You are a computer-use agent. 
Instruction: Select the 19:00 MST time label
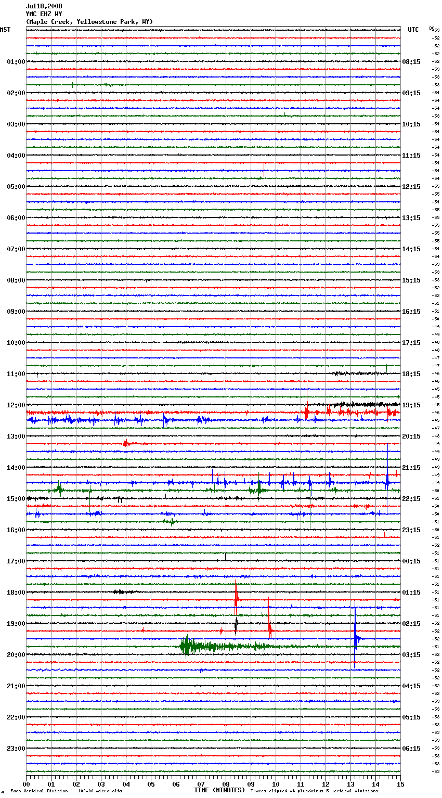[x=16, y=624]
